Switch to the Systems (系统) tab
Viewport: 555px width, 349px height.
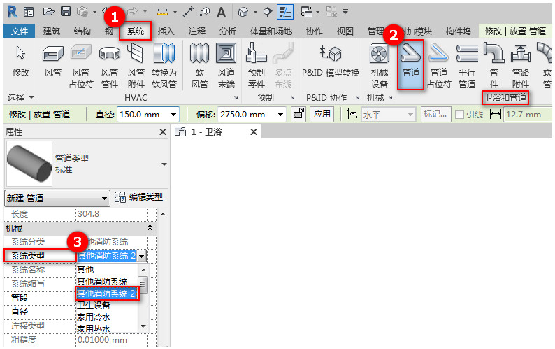pos(136,31)
